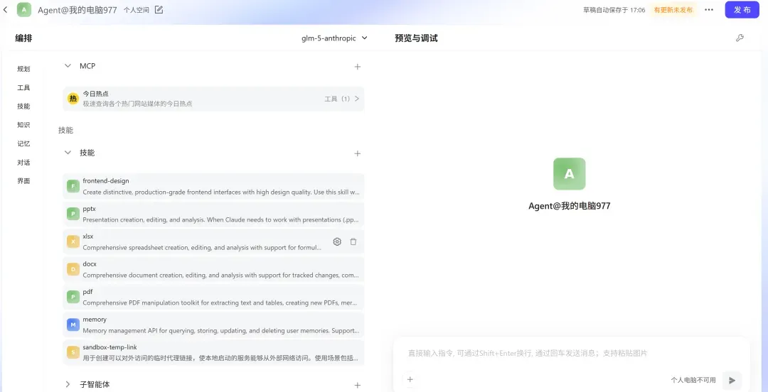This screenshot has height=392, width=768.
Task: Select the frontend-design skill row
Action: [213, 186]
